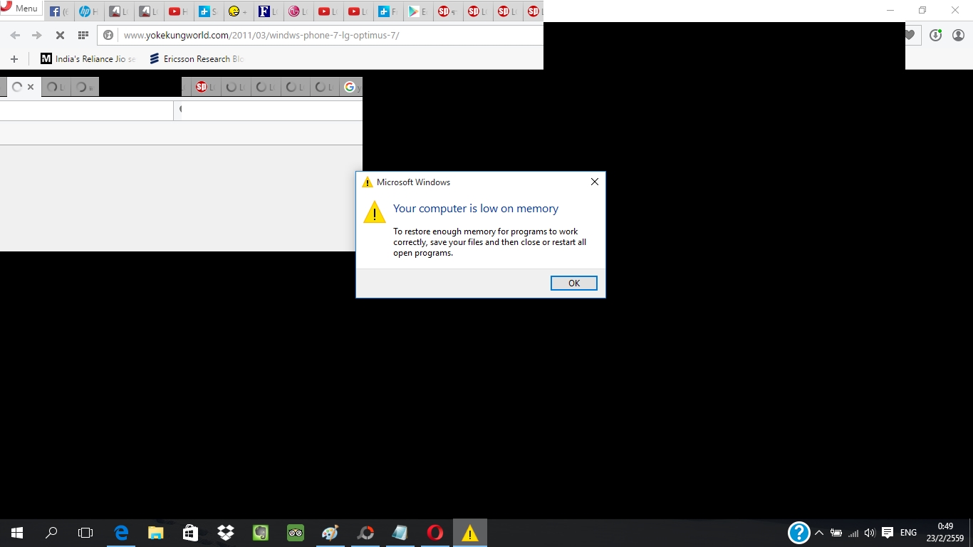This screenshot has height=547, width=973.
Task: Click OK in the low memory dialog
Action: point(573,283)
